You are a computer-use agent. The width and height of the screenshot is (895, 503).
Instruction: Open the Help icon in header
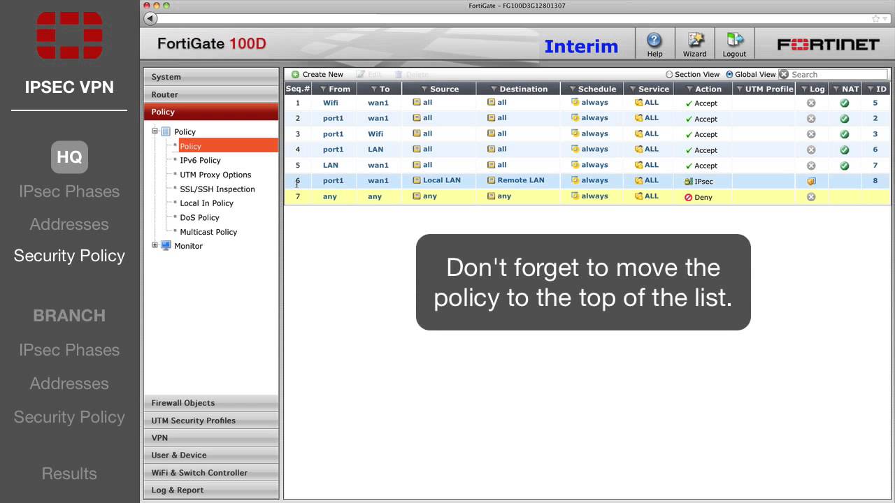click(654, 40)
